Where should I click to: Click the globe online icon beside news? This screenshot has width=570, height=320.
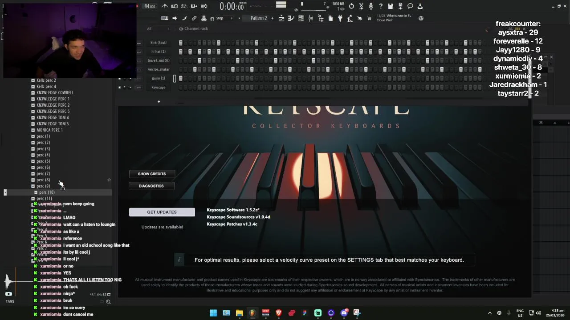point(421,18)
